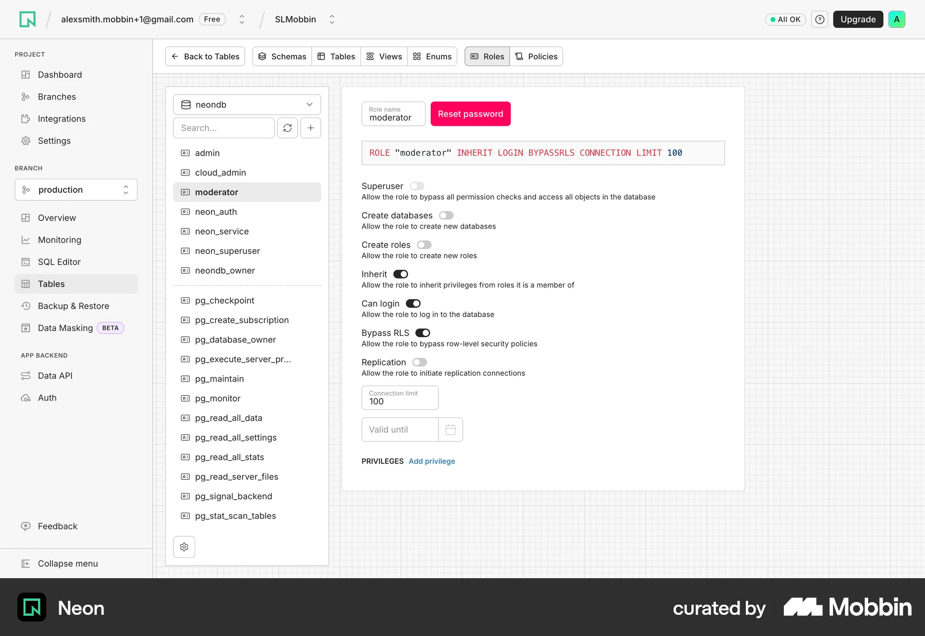Expand the SLMobbin project switcher arrows
Screen dimensions: 925x636
click(x=332, y=19)
